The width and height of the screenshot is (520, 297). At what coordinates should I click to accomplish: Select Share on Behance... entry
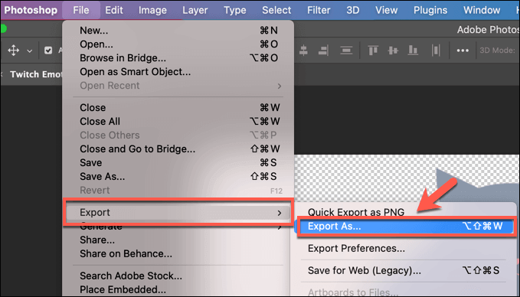tap(178, 254)
